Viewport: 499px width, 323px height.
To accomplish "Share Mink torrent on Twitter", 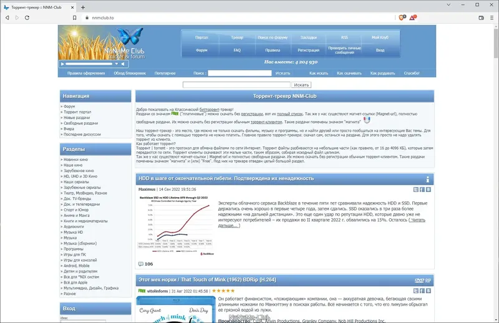I will tap(415, 291).
